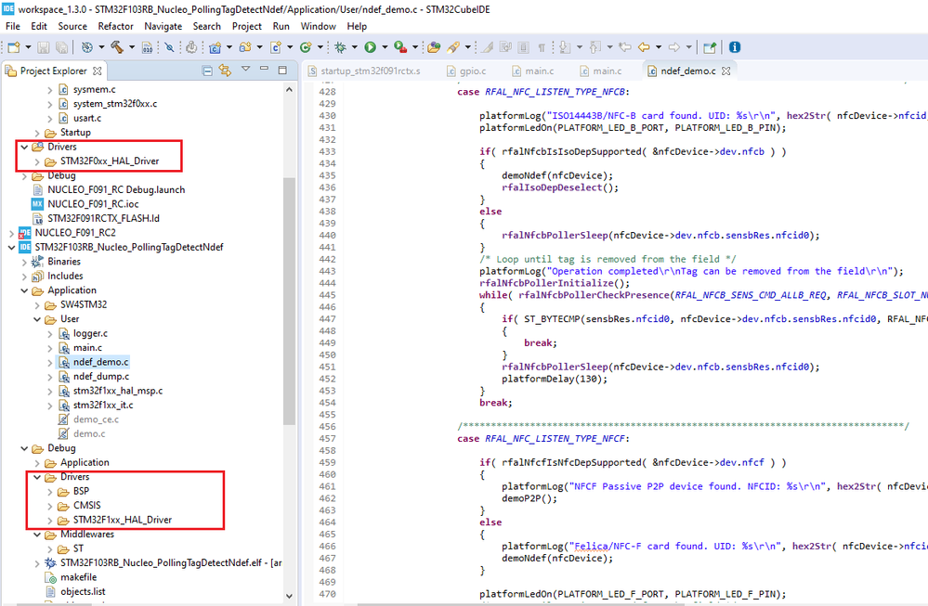This screenshot has width=928, height=606.
Task: Click the Previous Annotation icon
Action: [595, 47]
